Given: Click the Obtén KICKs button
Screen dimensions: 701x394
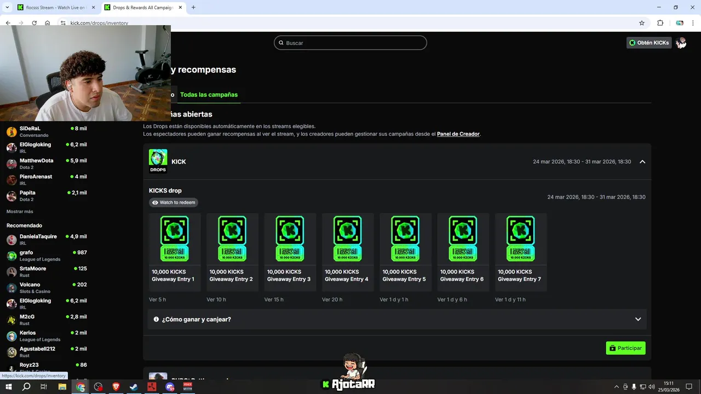Looking at the screenshot, I should tap(649, 43).
